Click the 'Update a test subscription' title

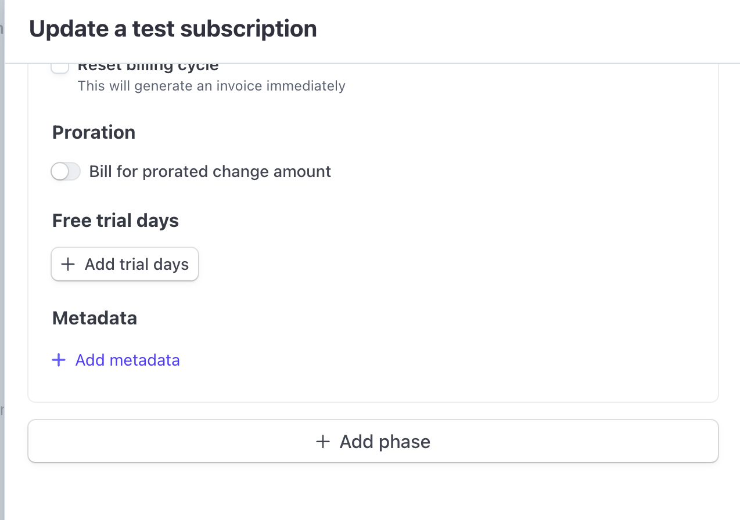[x=173, y=29]
